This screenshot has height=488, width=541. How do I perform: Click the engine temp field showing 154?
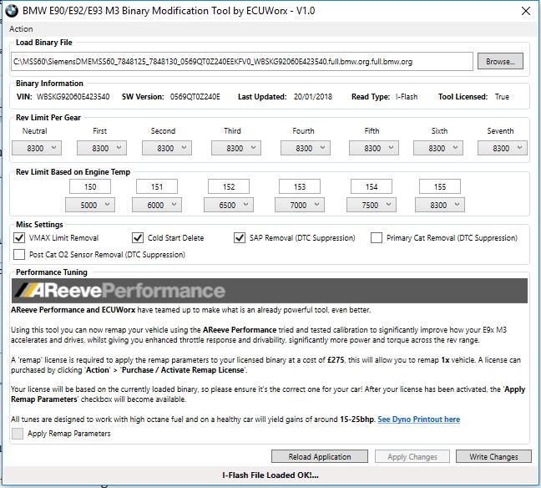(x=372, y=186)
